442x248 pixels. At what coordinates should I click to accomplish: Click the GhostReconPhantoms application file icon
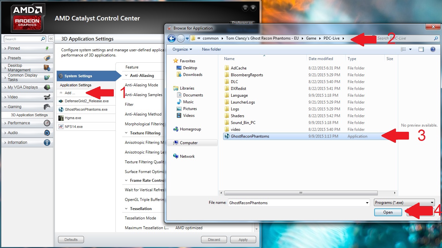227,136
